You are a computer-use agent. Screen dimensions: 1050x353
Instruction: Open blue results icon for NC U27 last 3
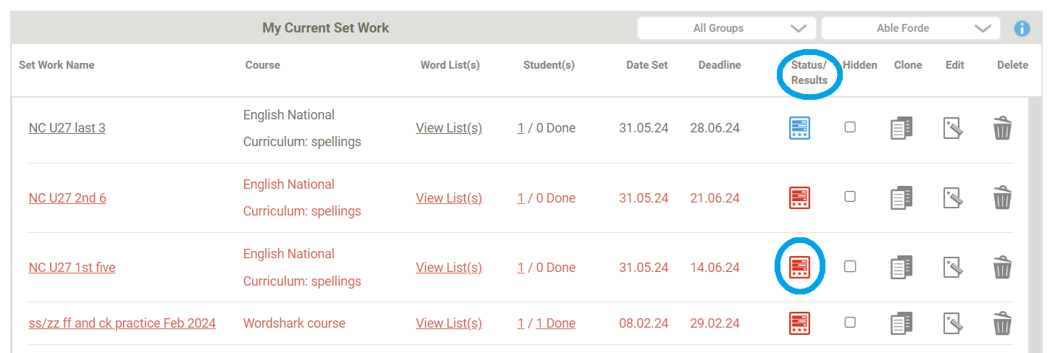pyautogui.click(x=799, y=128)
